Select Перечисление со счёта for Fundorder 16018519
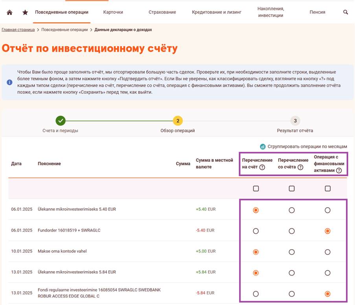The image size is (355, 305). coord(292,231)
